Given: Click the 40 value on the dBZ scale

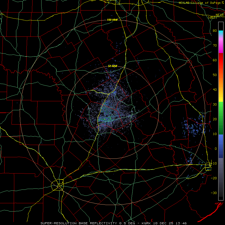Looking at the screenshot, I should point(215,89).
